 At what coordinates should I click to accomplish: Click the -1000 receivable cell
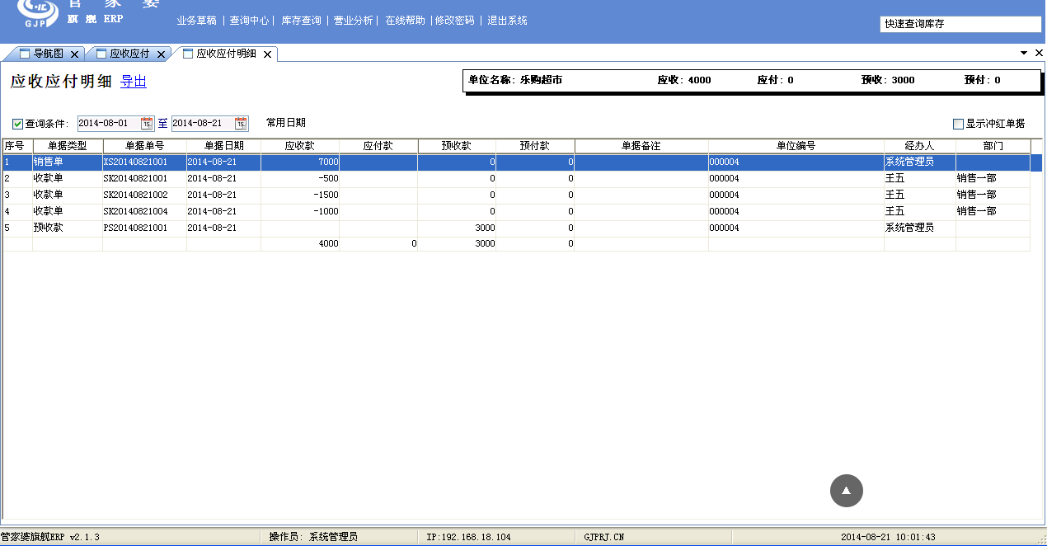point(300,212)
